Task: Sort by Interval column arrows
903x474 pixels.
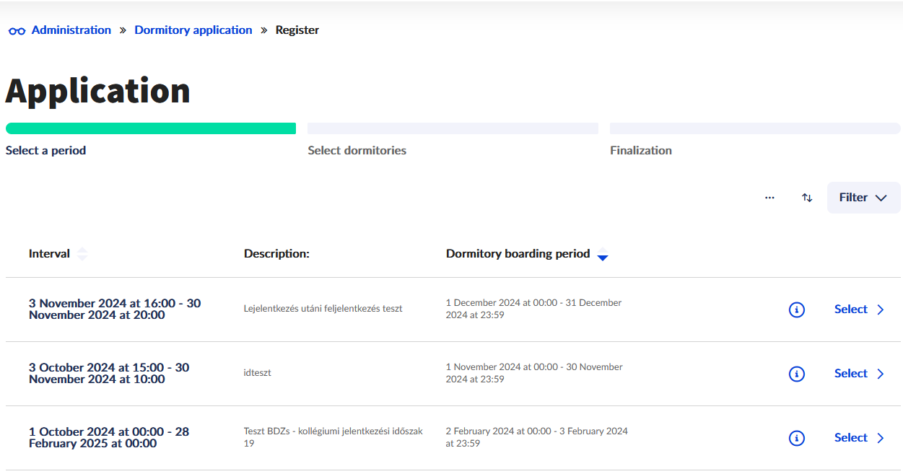Action: [x=82, y=254]
